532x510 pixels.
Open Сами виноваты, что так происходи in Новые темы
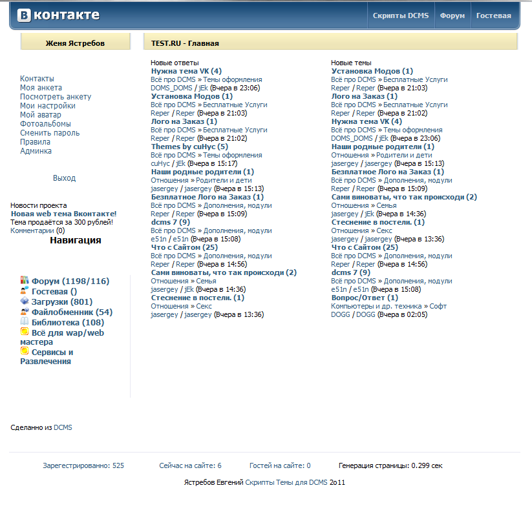click(404, 198)
